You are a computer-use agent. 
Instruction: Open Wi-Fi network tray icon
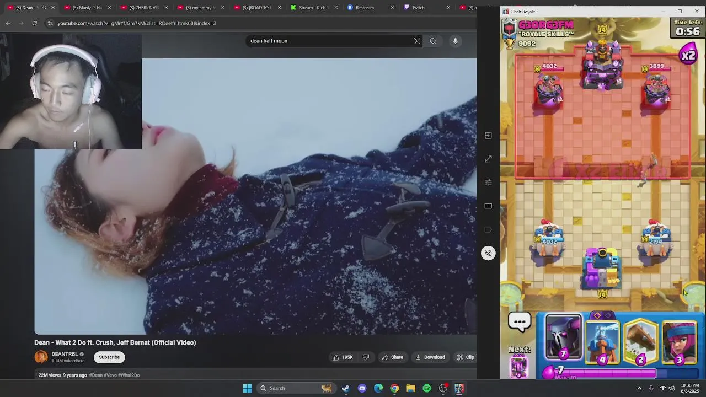[662, 388]
